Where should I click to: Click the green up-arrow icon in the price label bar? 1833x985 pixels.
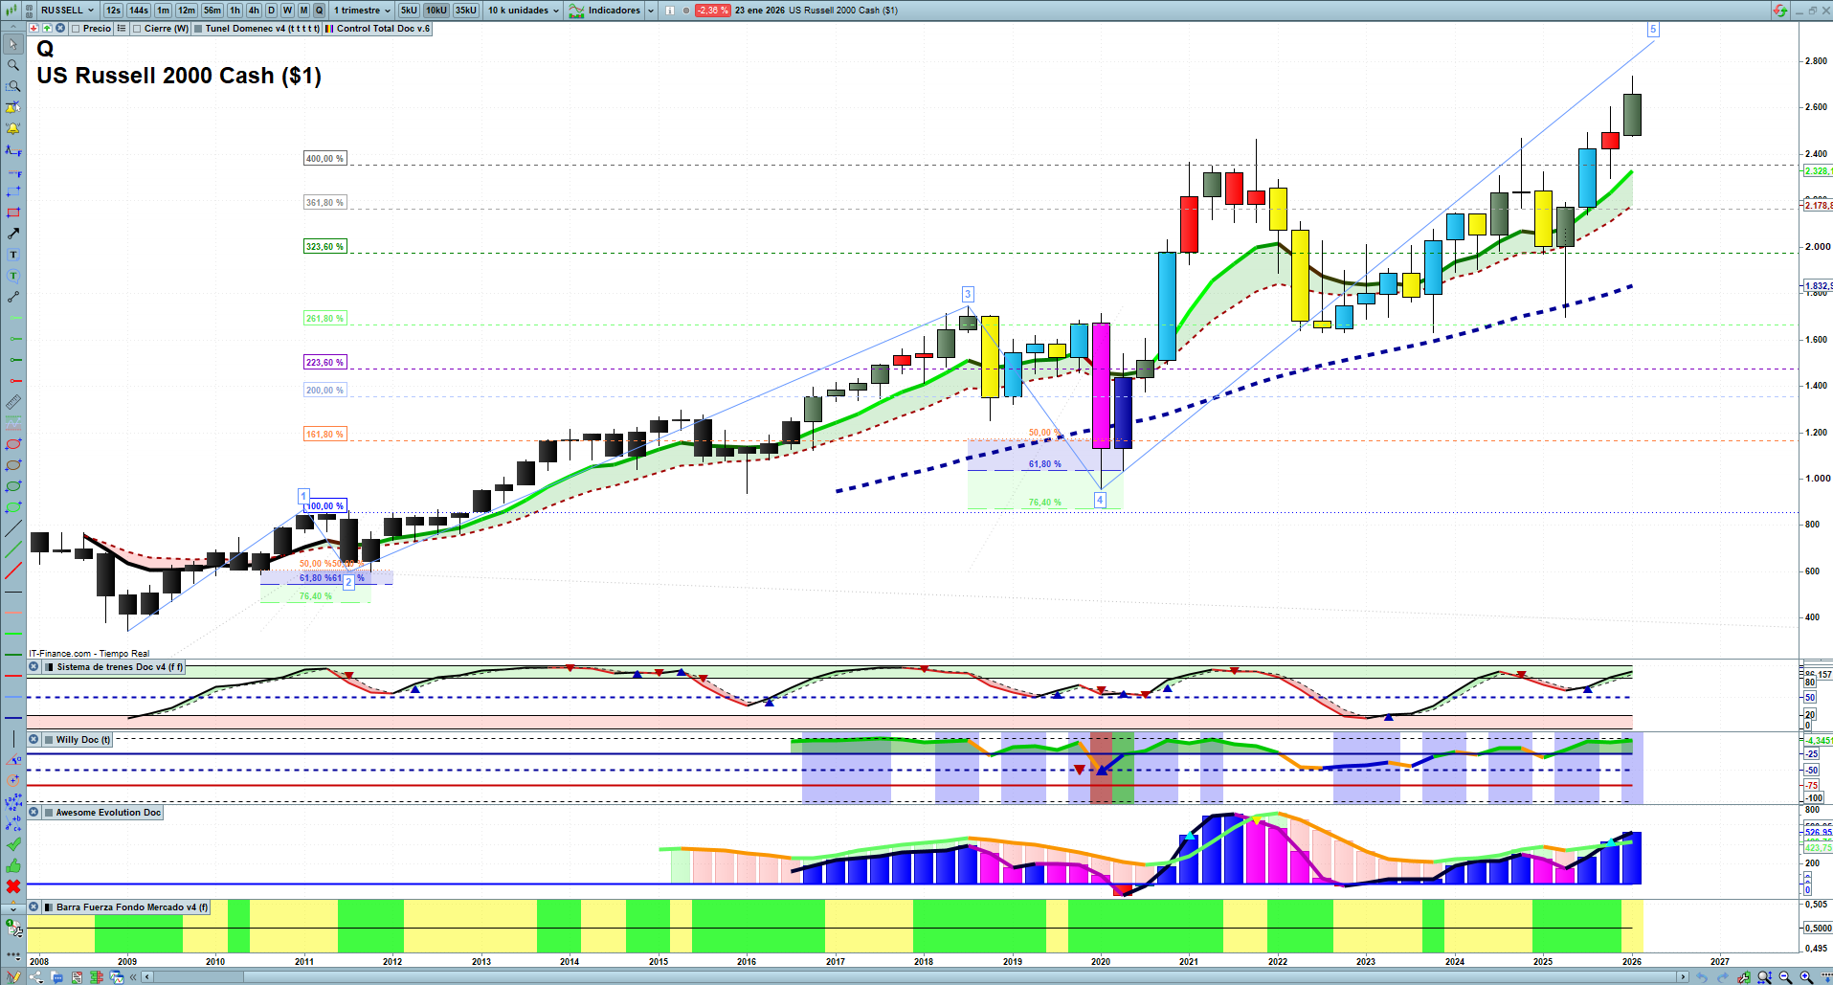pyautogui.click(x=48, y=29)
